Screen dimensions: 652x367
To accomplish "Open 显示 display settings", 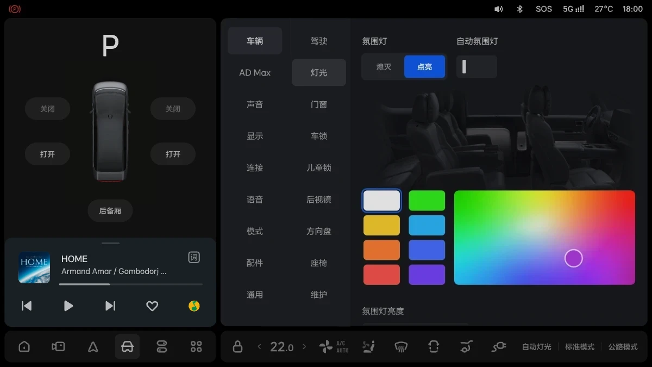I will click(x=255, y=136).
